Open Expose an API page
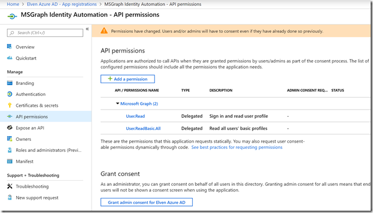The width and height of the screenshot is (373, 213). point(30,128)
